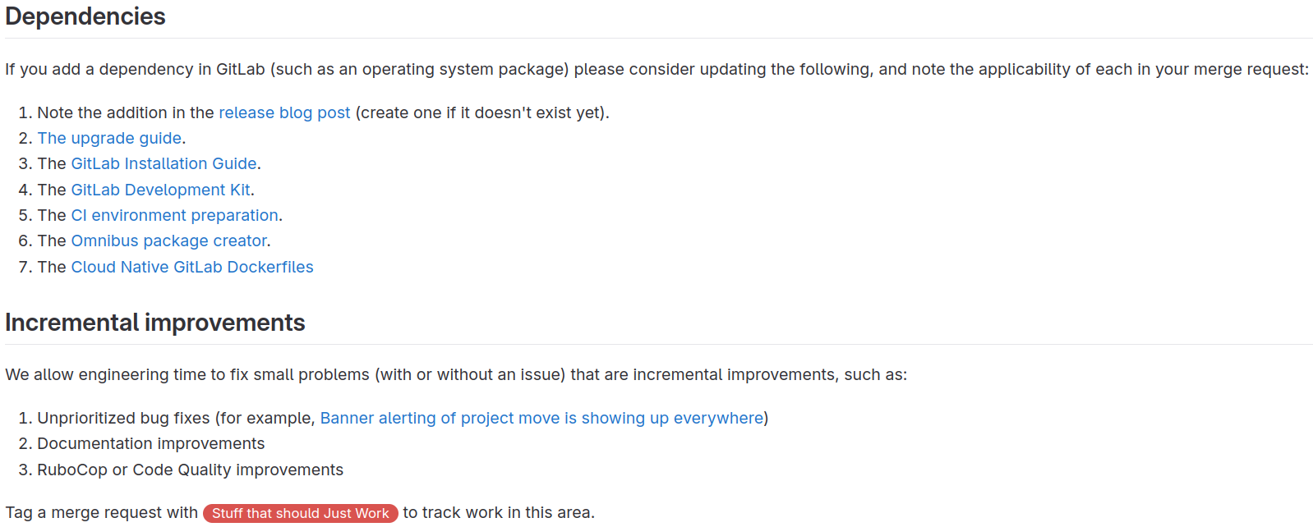The height and width of the screenshot is (527, 1313).
Task: Click the Unprioritized bug fixes text
Action: (x=123, y=418)
